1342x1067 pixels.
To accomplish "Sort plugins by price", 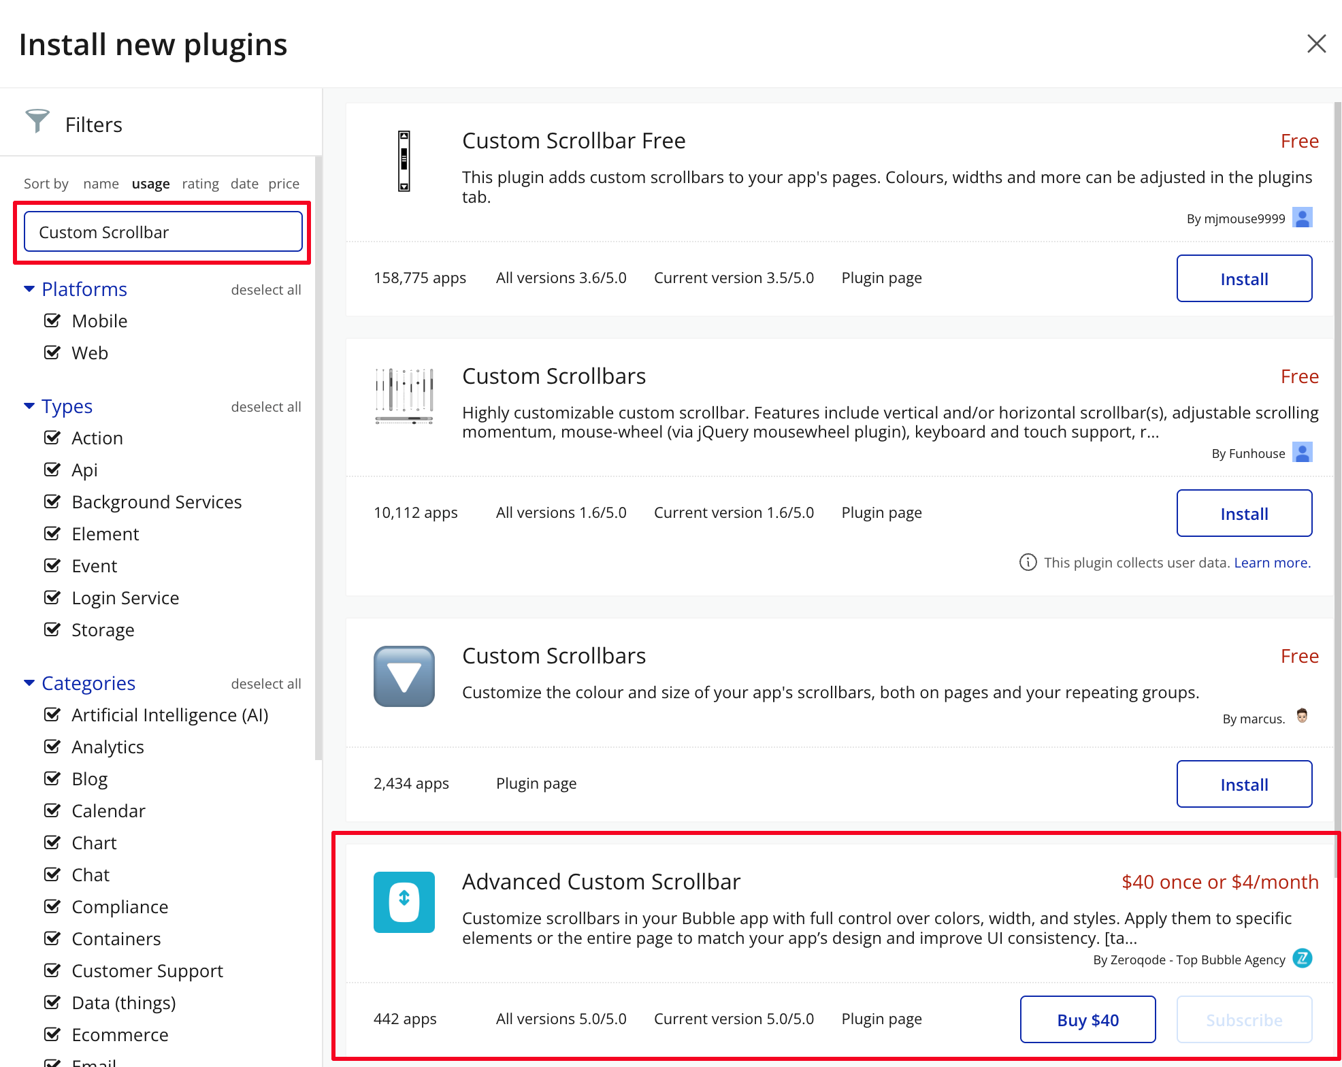I will [283, 184].
